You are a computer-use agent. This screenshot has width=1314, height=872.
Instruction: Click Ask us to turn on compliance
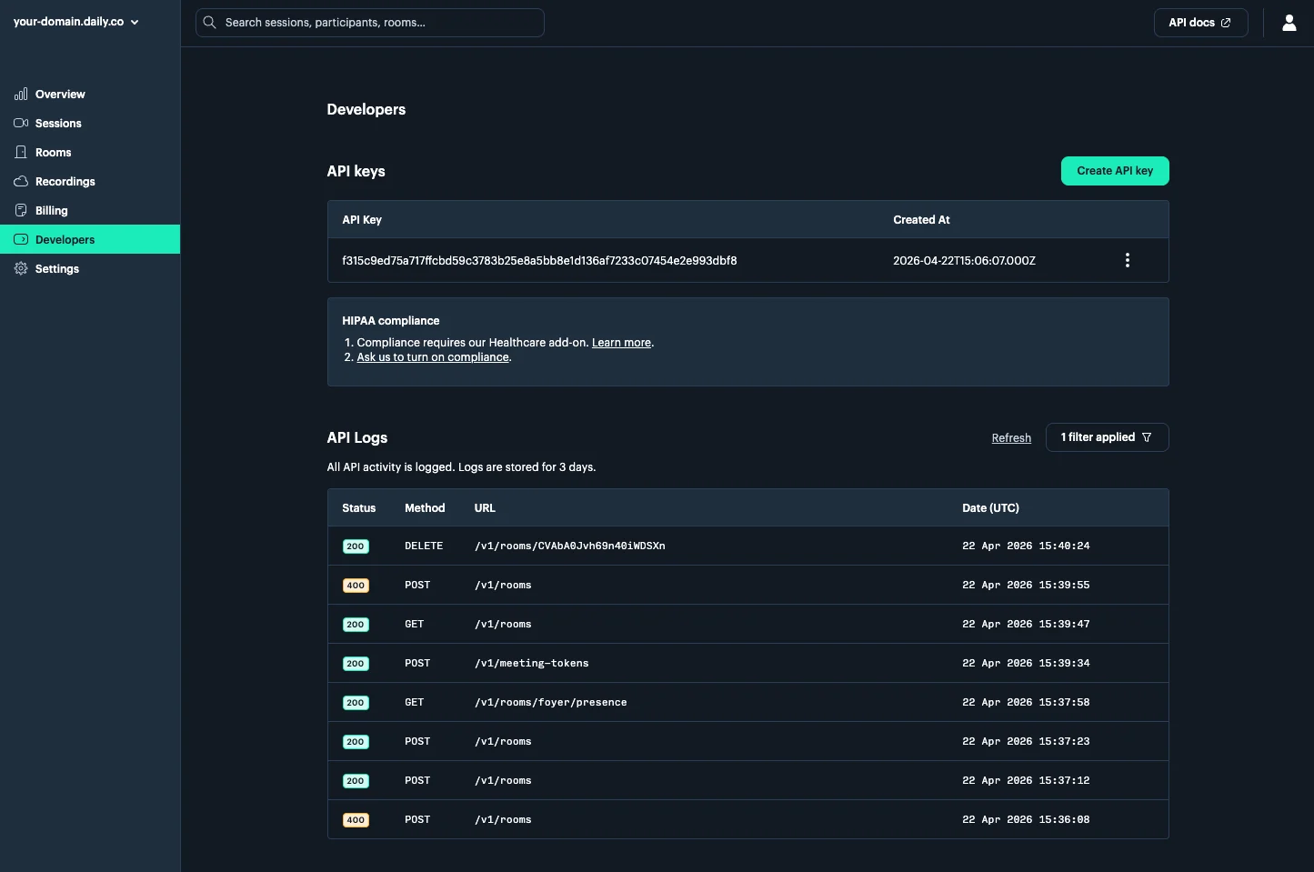tap(433, 357)
